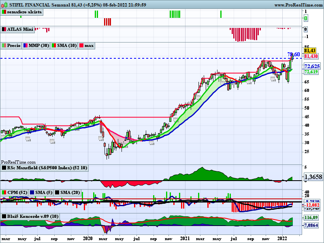
Task: Click the 45 label on price axis
Action: pos(307,117)
